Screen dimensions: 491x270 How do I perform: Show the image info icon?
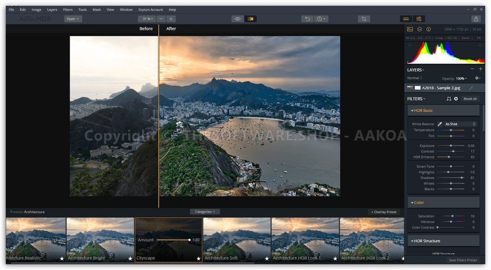tap(429, 29)
